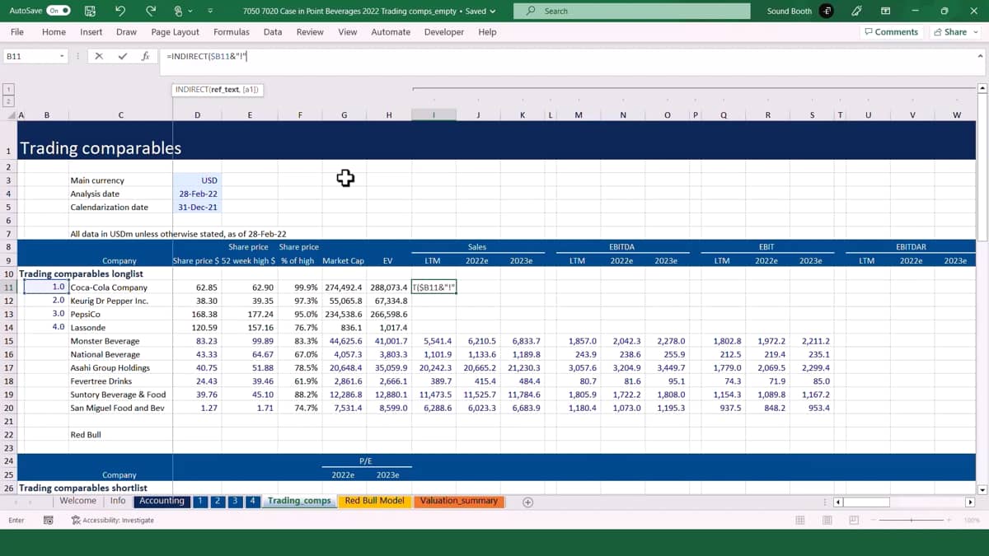Open the Formulas tab

(232, 32)
